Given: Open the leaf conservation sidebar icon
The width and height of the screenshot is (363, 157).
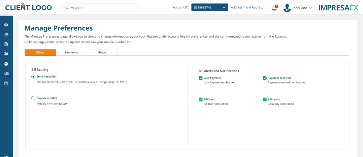Looking at the screenshot, I should coord(6,54).
